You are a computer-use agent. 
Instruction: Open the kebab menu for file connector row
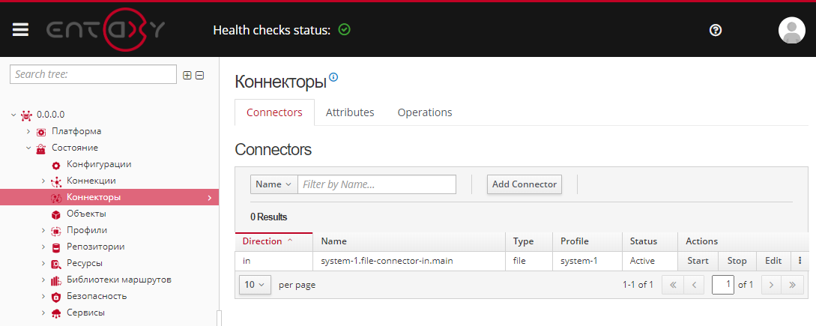coord(800,260)
